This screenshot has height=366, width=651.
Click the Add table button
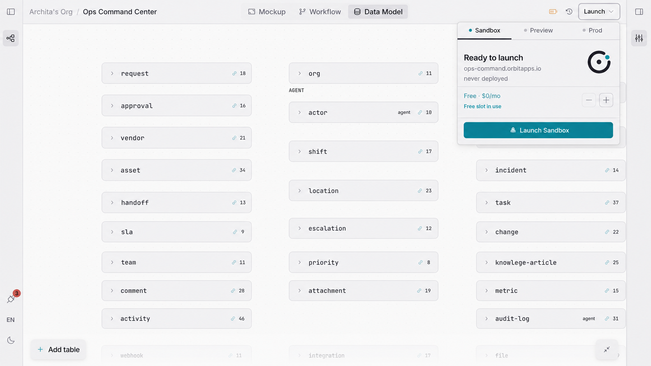tap(58, 349)
